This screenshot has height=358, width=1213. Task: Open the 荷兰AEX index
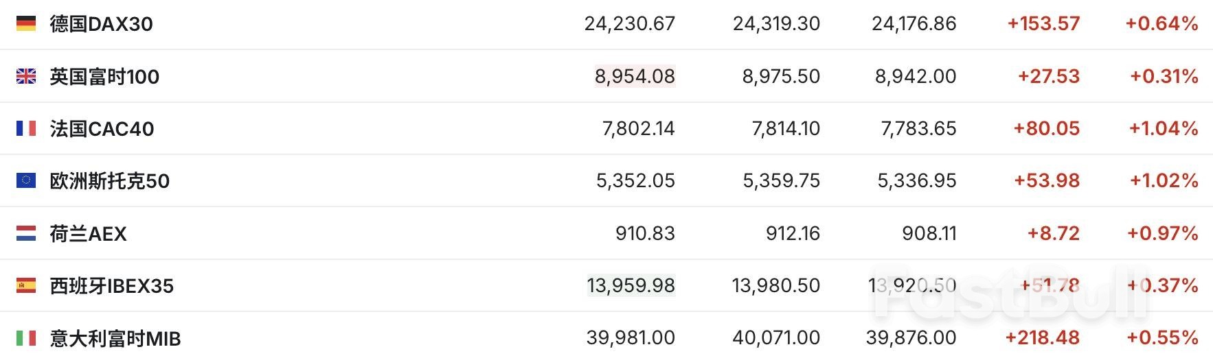pyautogui.click(x=88, y=234)
